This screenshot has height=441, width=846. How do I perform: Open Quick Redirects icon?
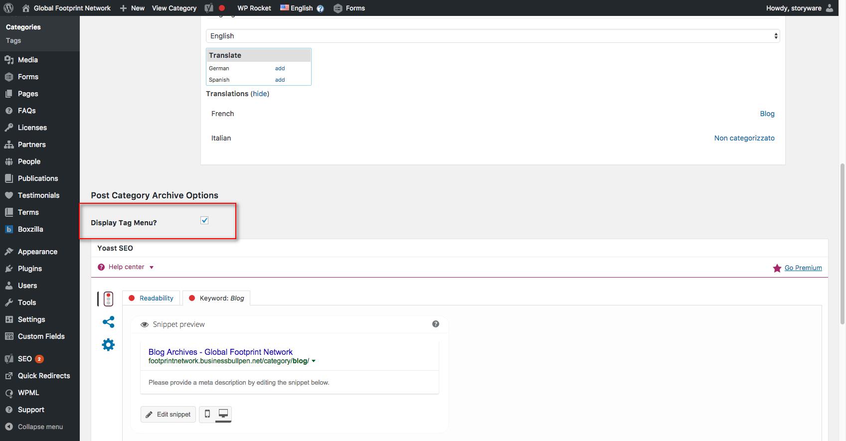click(x=9, y=376)
